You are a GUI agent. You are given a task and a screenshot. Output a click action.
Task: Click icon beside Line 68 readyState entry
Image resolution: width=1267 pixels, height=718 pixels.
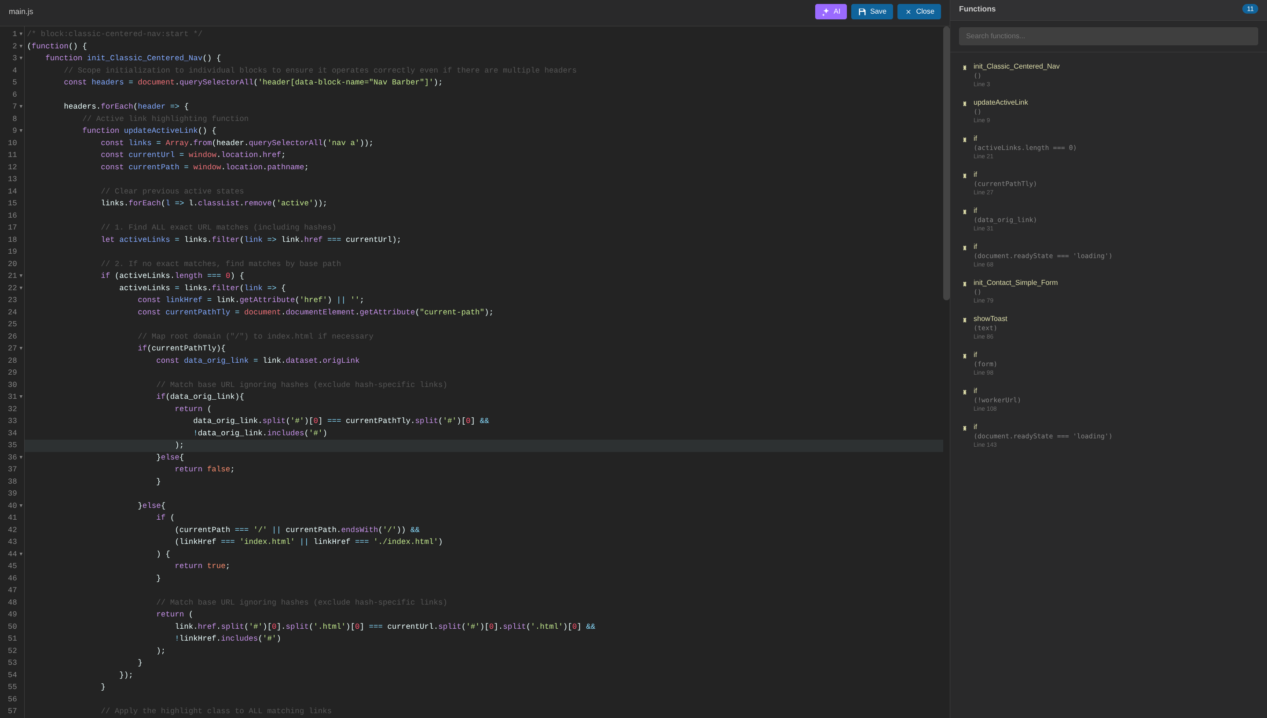point(965,248)
